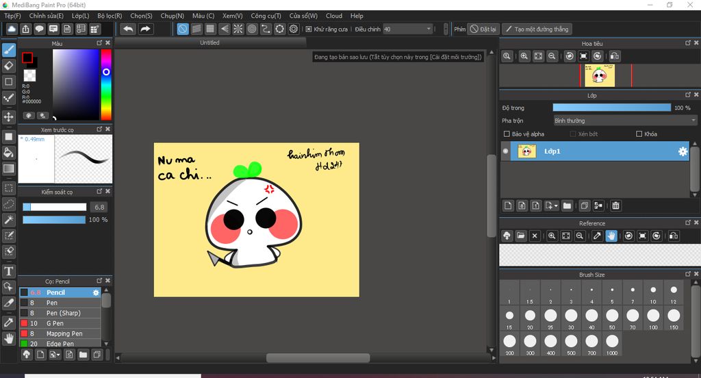The height and width of the screenshot is (378, 701).
Task: Choose the Magic Wand selection tool
Action: click(9, 220)
